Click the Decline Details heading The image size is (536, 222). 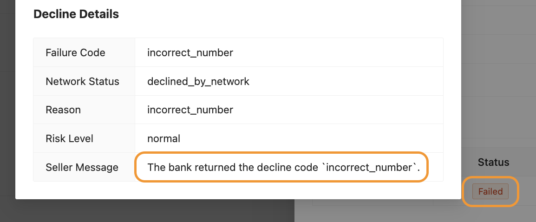click(76, 14)
